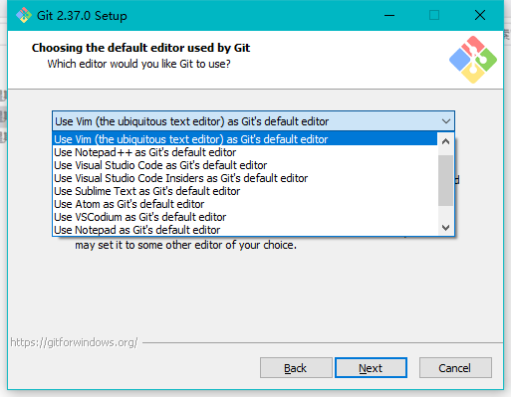The height and width of the screenshot is (397, 511).
Task: Click the Git logo icon in title bar
Action: [x=24, y=15]
